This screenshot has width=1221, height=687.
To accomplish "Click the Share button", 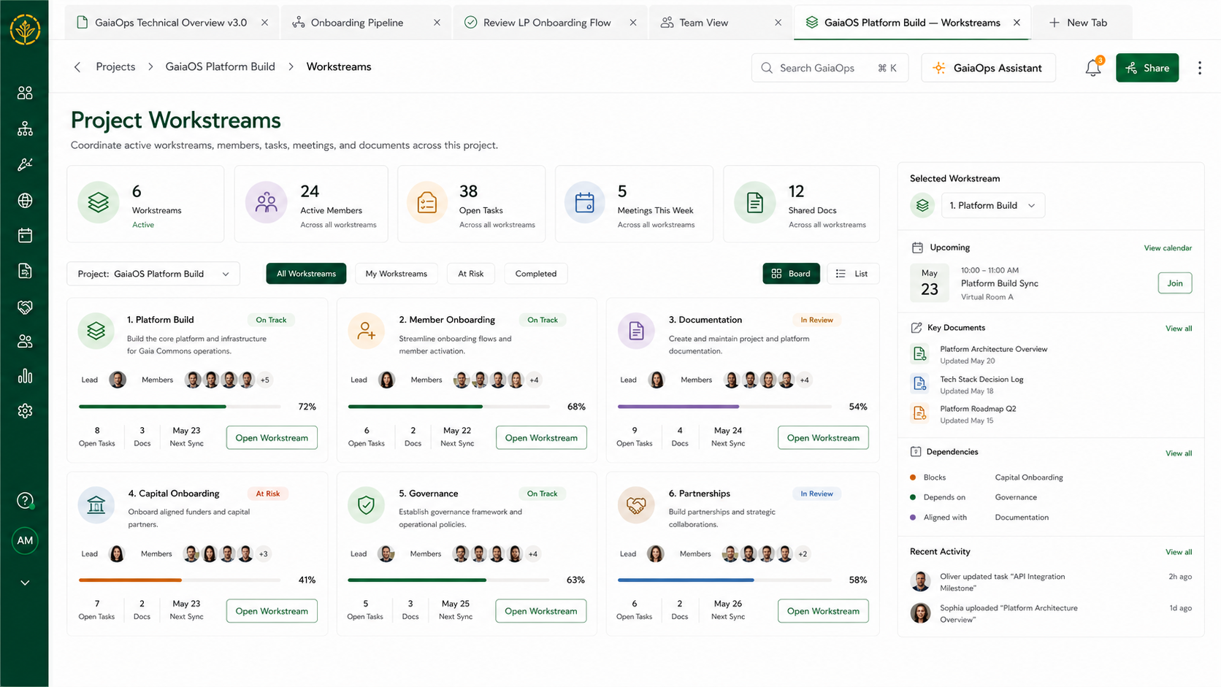I will point(1147,68).
